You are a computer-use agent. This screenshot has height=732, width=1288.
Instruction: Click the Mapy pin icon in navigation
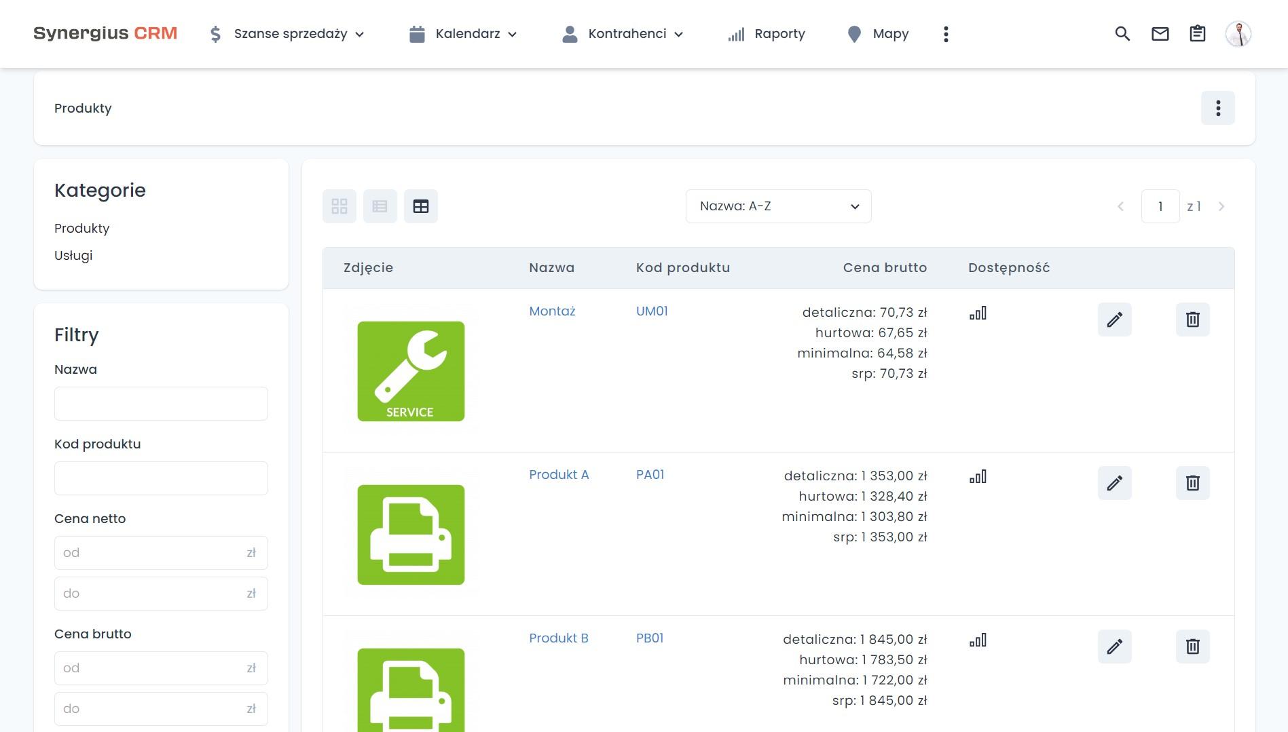(x=877, y=33)
